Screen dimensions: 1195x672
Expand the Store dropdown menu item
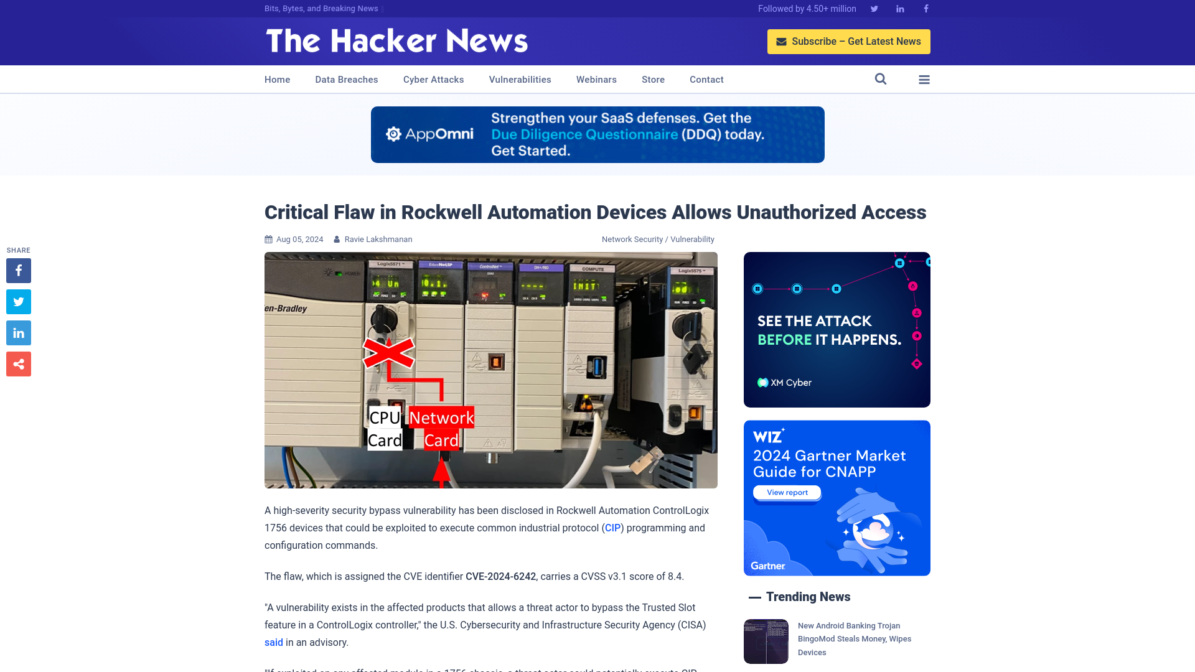tap(652, 80)
